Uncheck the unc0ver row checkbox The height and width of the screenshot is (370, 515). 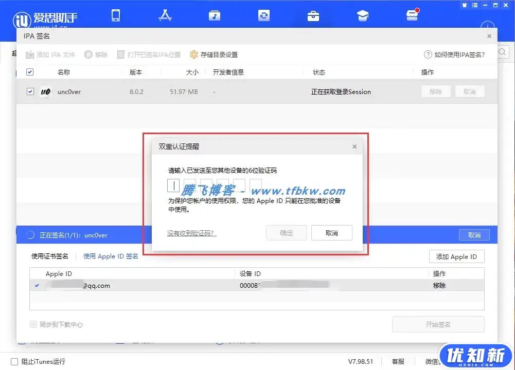coord(30,91)
